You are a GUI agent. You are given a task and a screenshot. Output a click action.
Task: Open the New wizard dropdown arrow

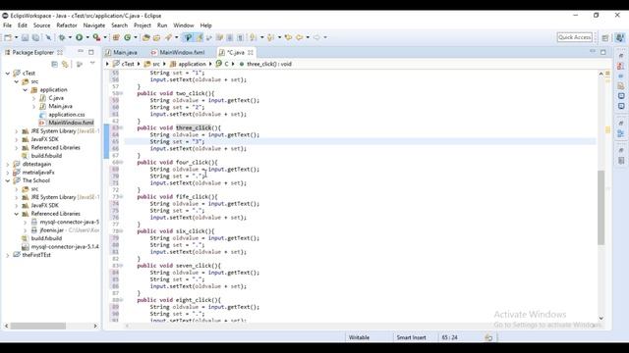tap(16, 37)
